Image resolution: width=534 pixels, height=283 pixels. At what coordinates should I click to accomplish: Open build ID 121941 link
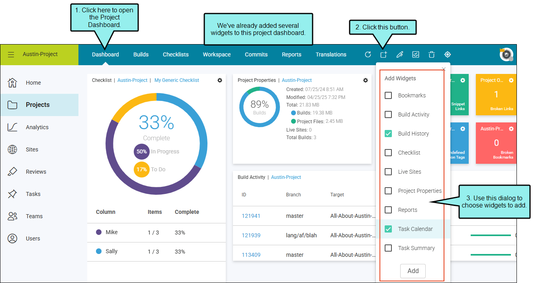251,216
